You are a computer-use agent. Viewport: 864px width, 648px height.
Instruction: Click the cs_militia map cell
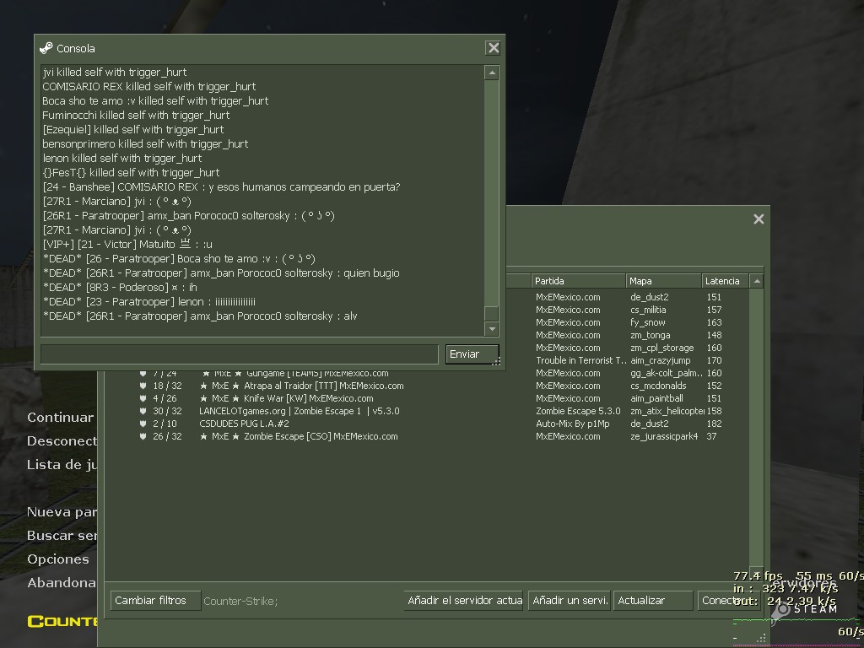point(648,310)
